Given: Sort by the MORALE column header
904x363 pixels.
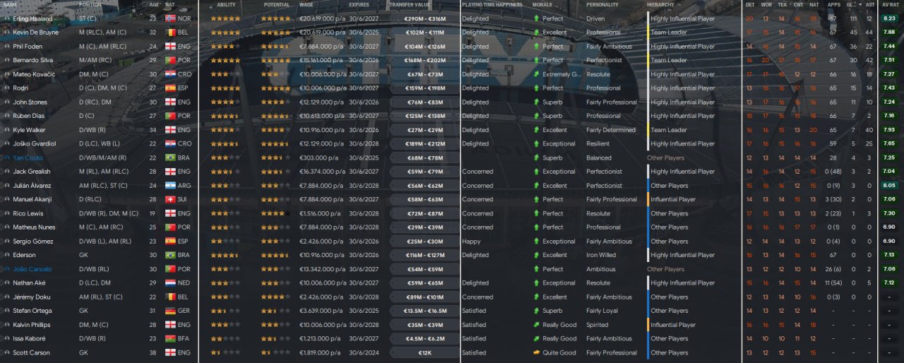Looking at the screenshot, I should click(542, 4).
